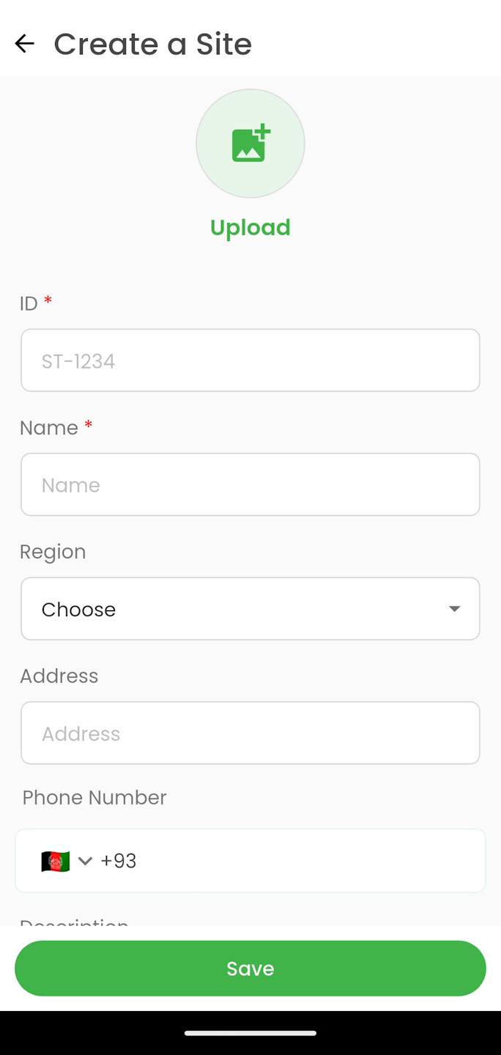
Task: Open the Region Choose dropdown
Action: click(250, 609)
